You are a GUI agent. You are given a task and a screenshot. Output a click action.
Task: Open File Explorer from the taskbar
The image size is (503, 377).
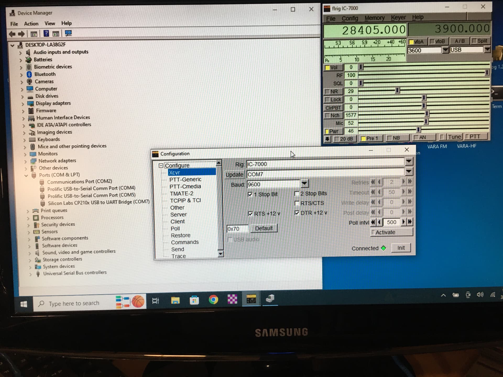pyautogui.click(x=175, y=300)
